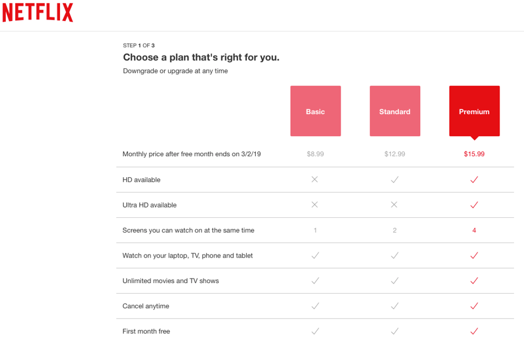Click Premium plan Ultra HD red checkmark
524x342 pixels.
pos(474,205)
